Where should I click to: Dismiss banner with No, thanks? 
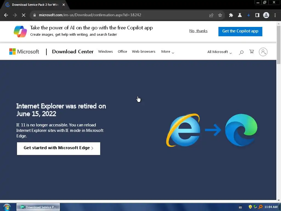198,31
